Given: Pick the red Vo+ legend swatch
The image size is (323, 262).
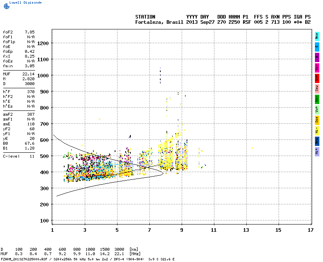Looking at the screenshot, I should coord(317,78).
